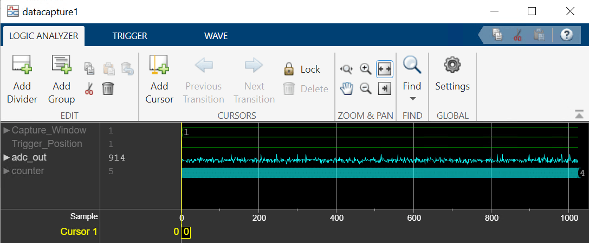This screenshot has width=589, height=243.
Task: Click the 800 tick on sample axis
Action: tap(491, 218)
